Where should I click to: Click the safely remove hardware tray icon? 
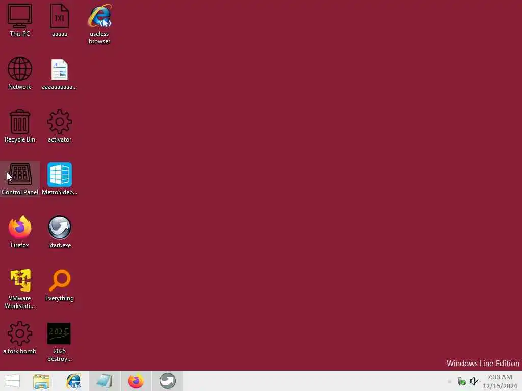click(x=461, y=381)
